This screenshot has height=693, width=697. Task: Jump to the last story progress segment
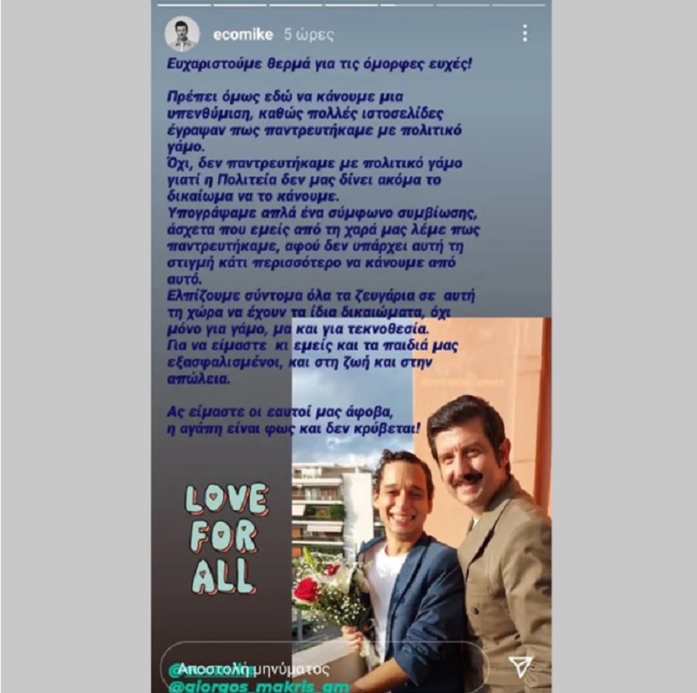(x=518, y=5)
